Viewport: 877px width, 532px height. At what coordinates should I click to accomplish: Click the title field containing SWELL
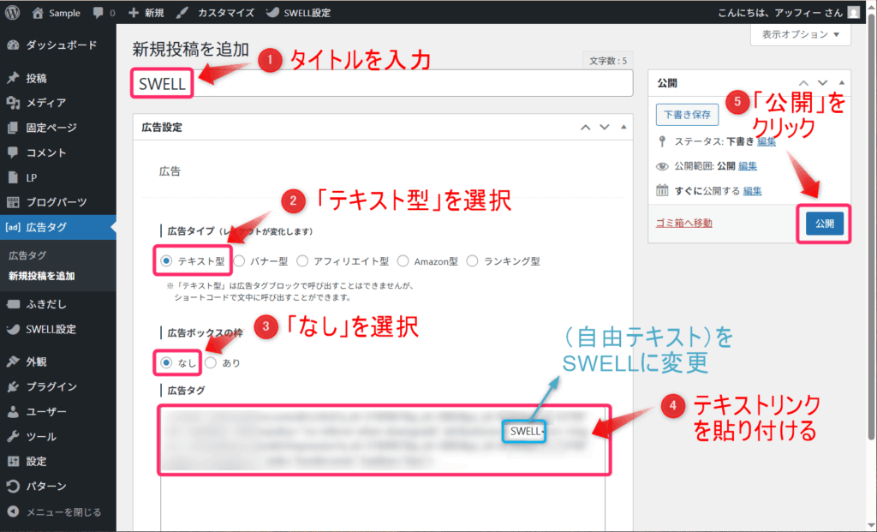[x=383, y=83]
